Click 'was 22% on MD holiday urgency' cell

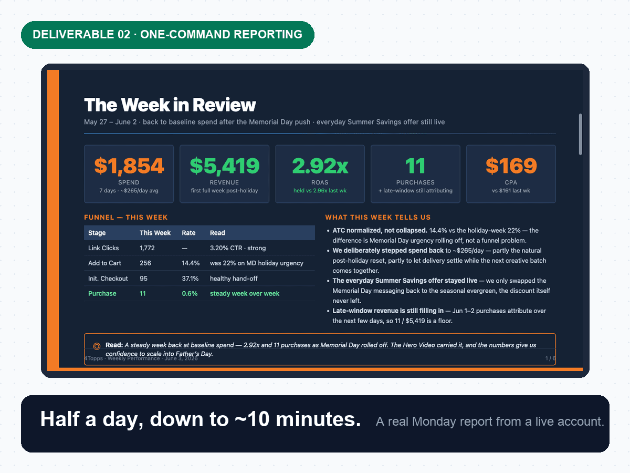tap(257, 263)
